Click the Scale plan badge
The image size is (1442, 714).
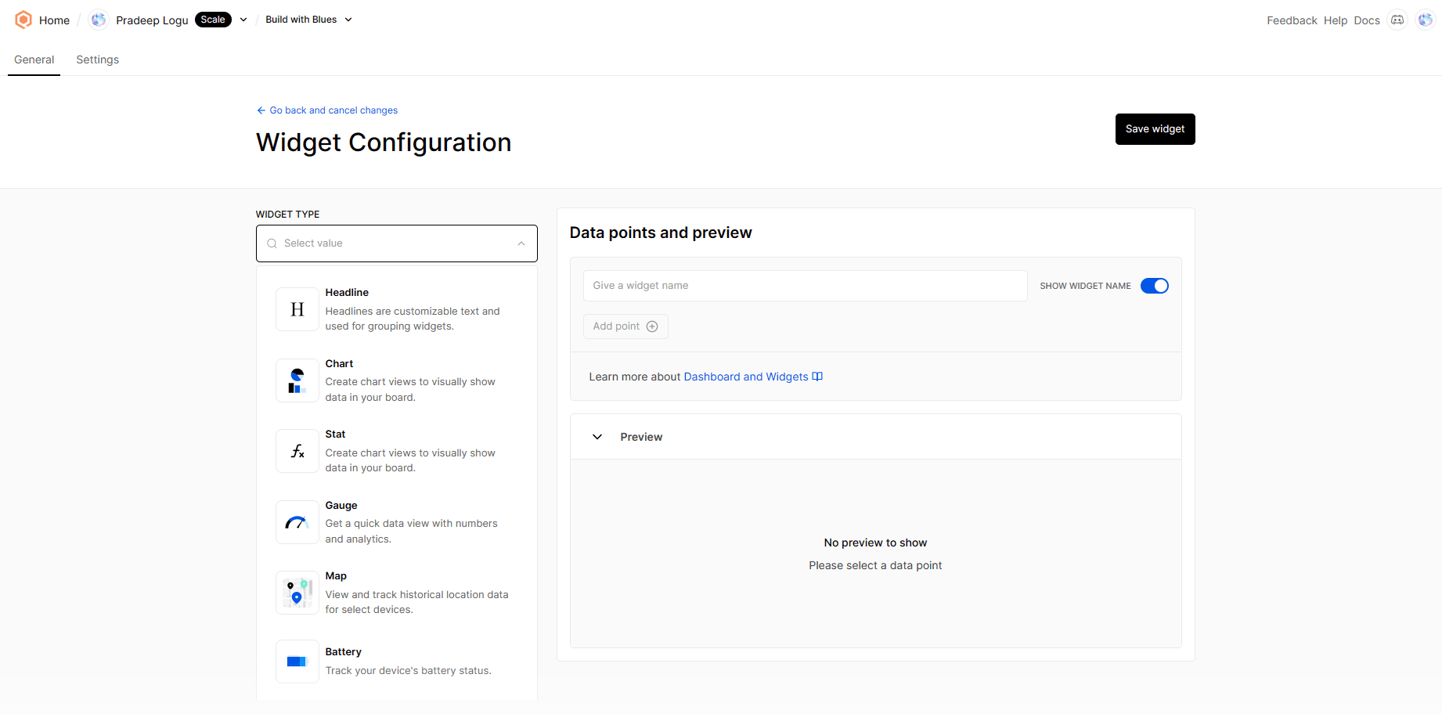213,20
